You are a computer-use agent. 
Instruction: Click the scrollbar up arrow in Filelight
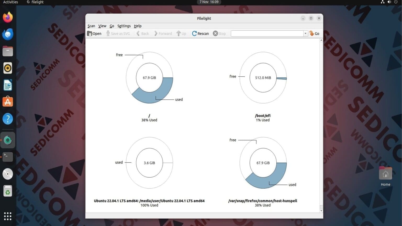pyautogui.click(x=321, y=40)
